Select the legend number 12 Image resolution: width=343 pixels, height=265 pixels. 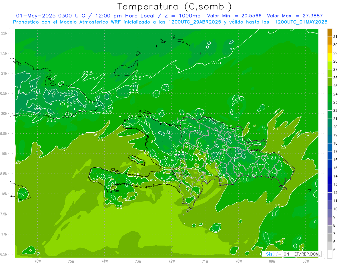click(x=335, y=193)
